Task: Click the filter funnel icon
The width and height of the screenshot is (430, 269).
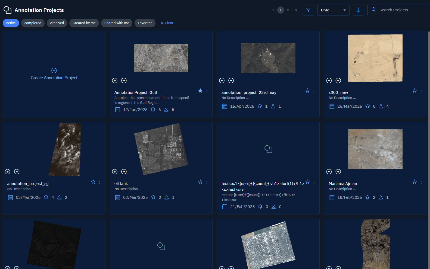Action: pos(308,10)
